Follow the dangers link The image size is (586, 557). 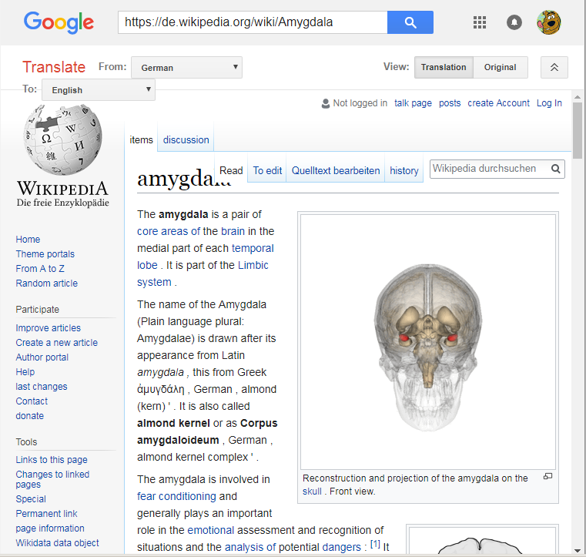click(x=342, y=547)
